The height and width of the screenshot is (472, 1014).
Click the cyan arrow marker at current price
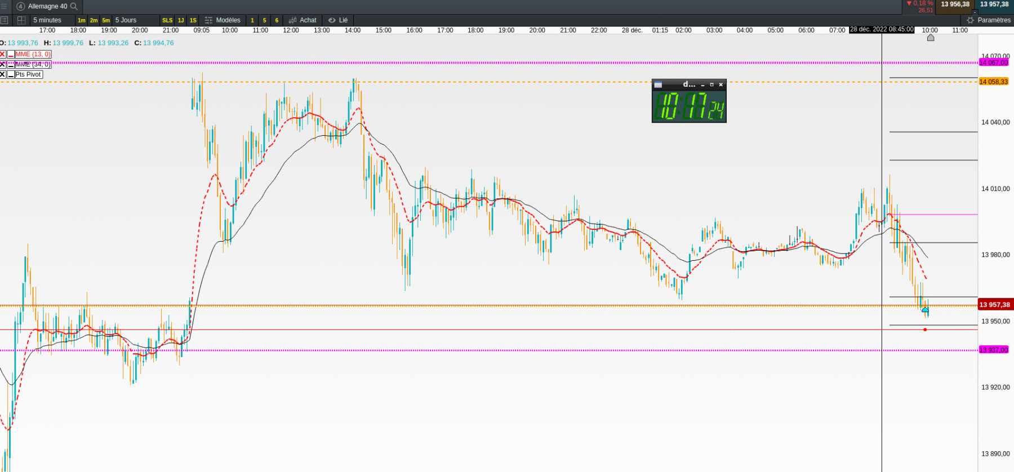[x=925, y=309]
